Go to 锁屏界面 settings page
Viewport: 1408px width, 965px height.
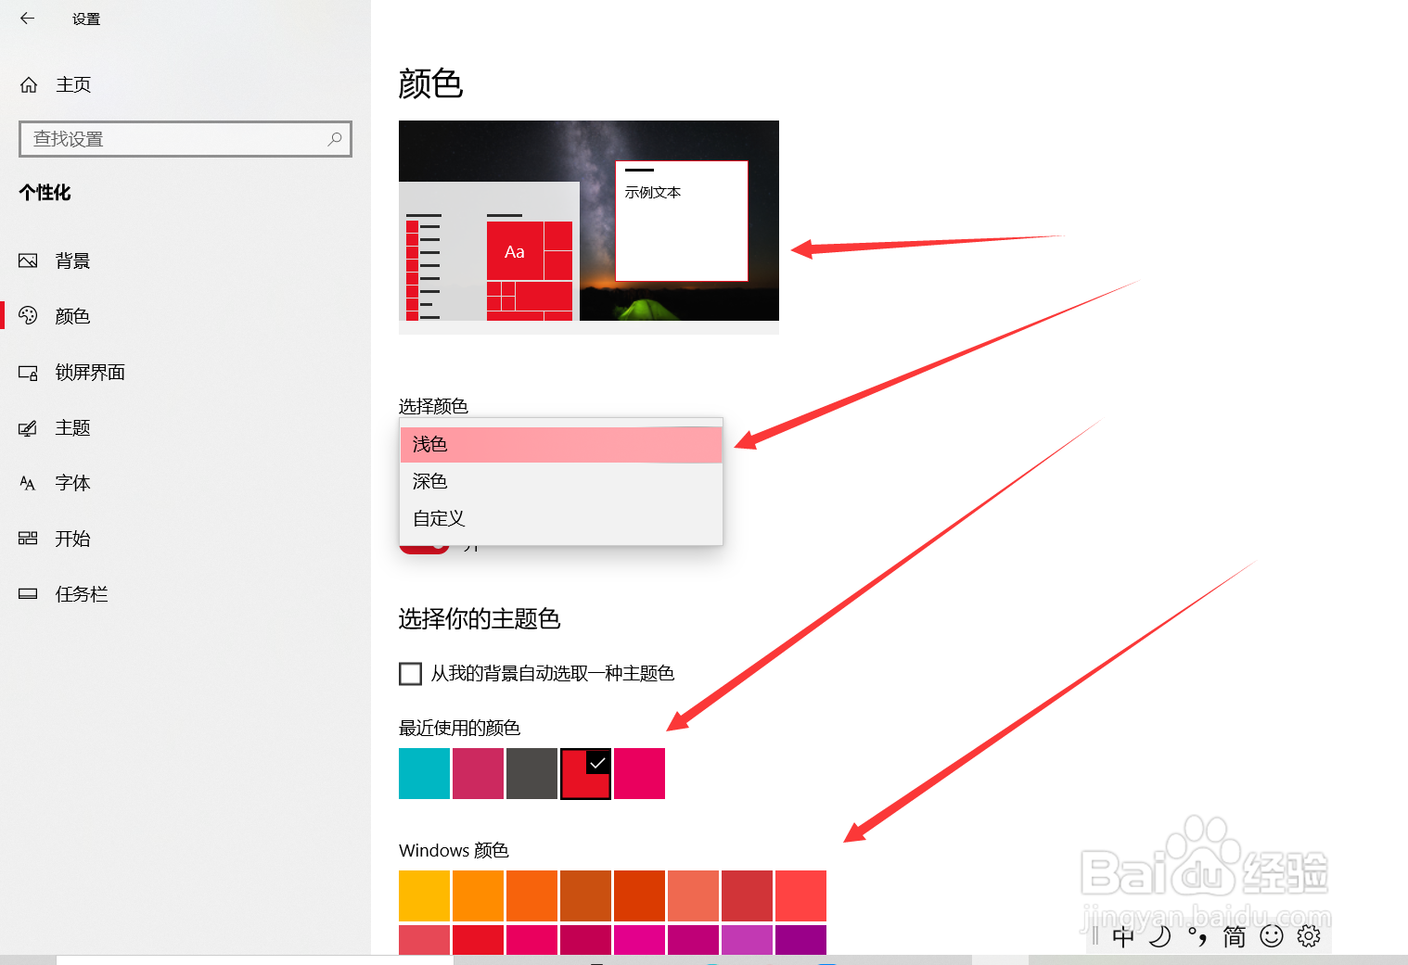tap(90, 372)
